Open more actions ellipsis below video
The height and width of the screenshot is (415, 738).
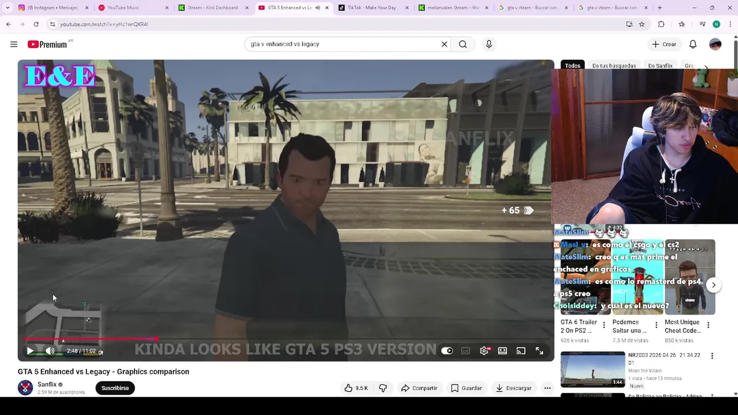pyautogui.click(x=548, y=388)
